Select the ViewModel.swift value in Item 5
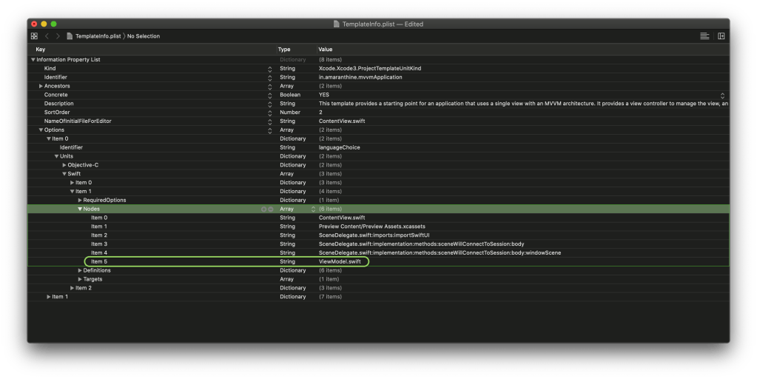 click(340, 261)
